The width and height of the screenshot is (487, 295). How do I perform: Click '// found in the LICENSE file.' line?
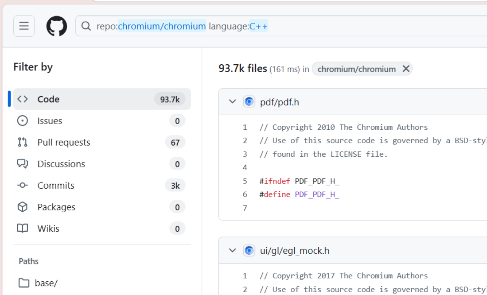tap(324, 154)
